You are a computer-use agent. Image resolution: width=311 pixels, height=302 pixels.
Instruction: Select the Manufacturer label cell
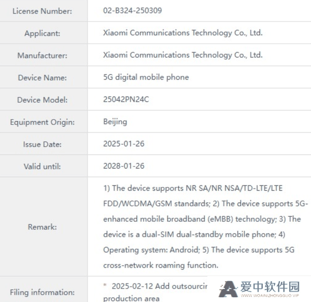43,56
